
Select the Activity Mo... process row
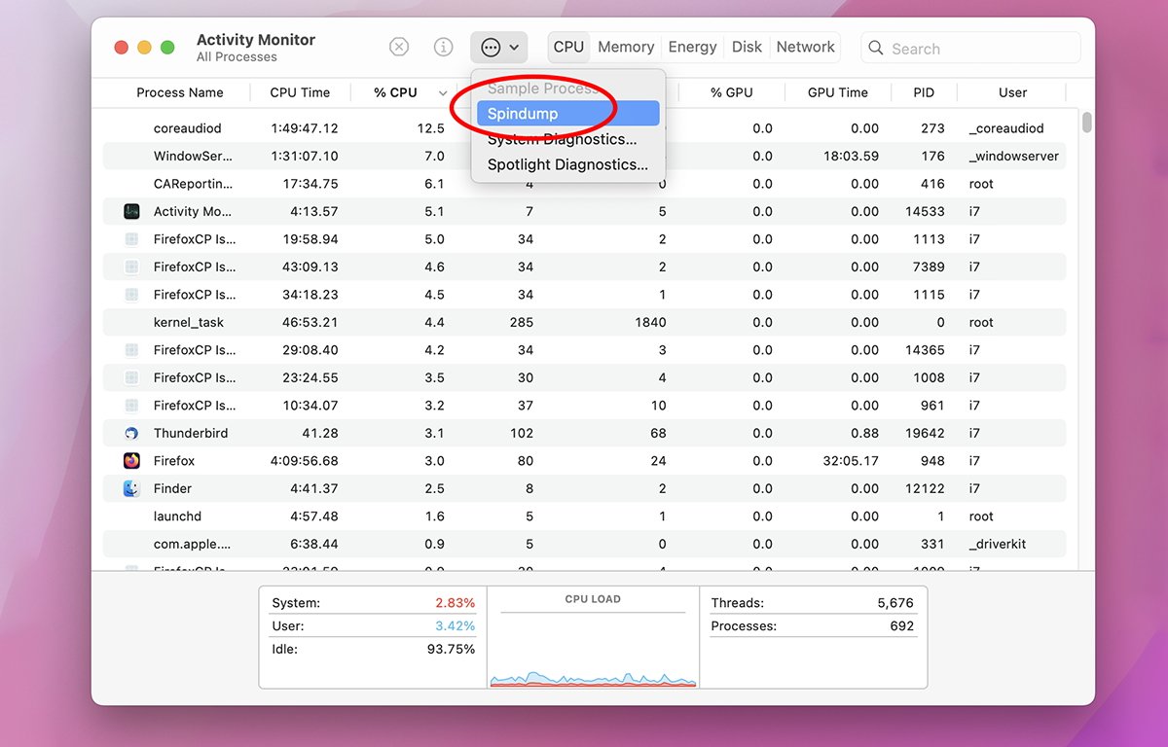tap(584, 211)
